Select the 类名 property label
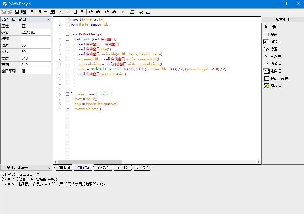304x214 pixels. [11, 32]
